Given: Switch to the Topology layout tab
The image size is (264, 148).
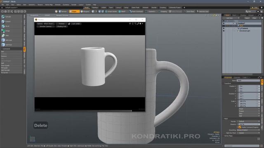Looking at the screenshot, I should coord(95,7).
